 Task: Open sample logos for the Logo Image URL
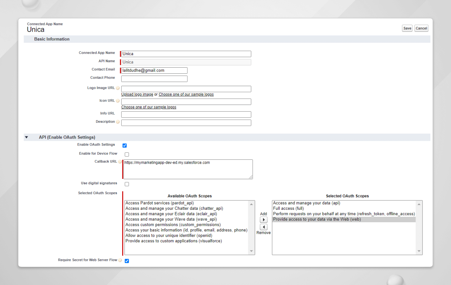186,94
